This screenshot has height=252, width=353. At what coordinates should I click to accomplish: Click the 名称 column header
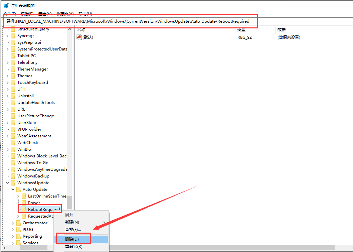155,29
